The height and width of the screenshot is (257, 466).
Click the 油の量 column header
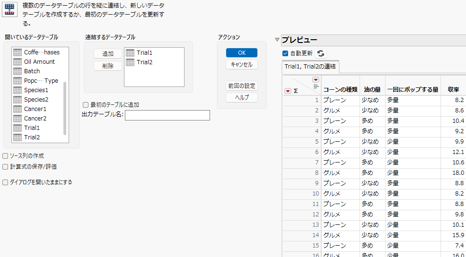372,90
